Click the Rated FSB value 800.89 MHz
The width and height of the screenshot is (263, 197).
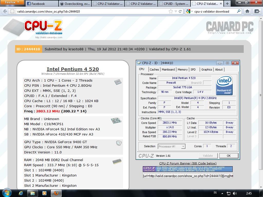(170, 136)
